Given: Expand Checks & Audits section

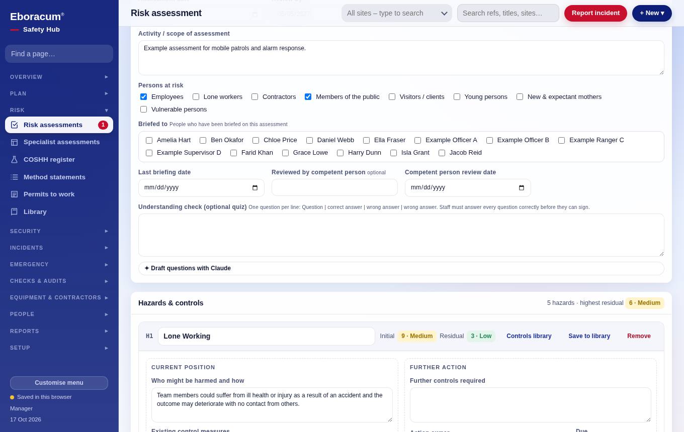Looking at the screenshot, I should [59, 281].
